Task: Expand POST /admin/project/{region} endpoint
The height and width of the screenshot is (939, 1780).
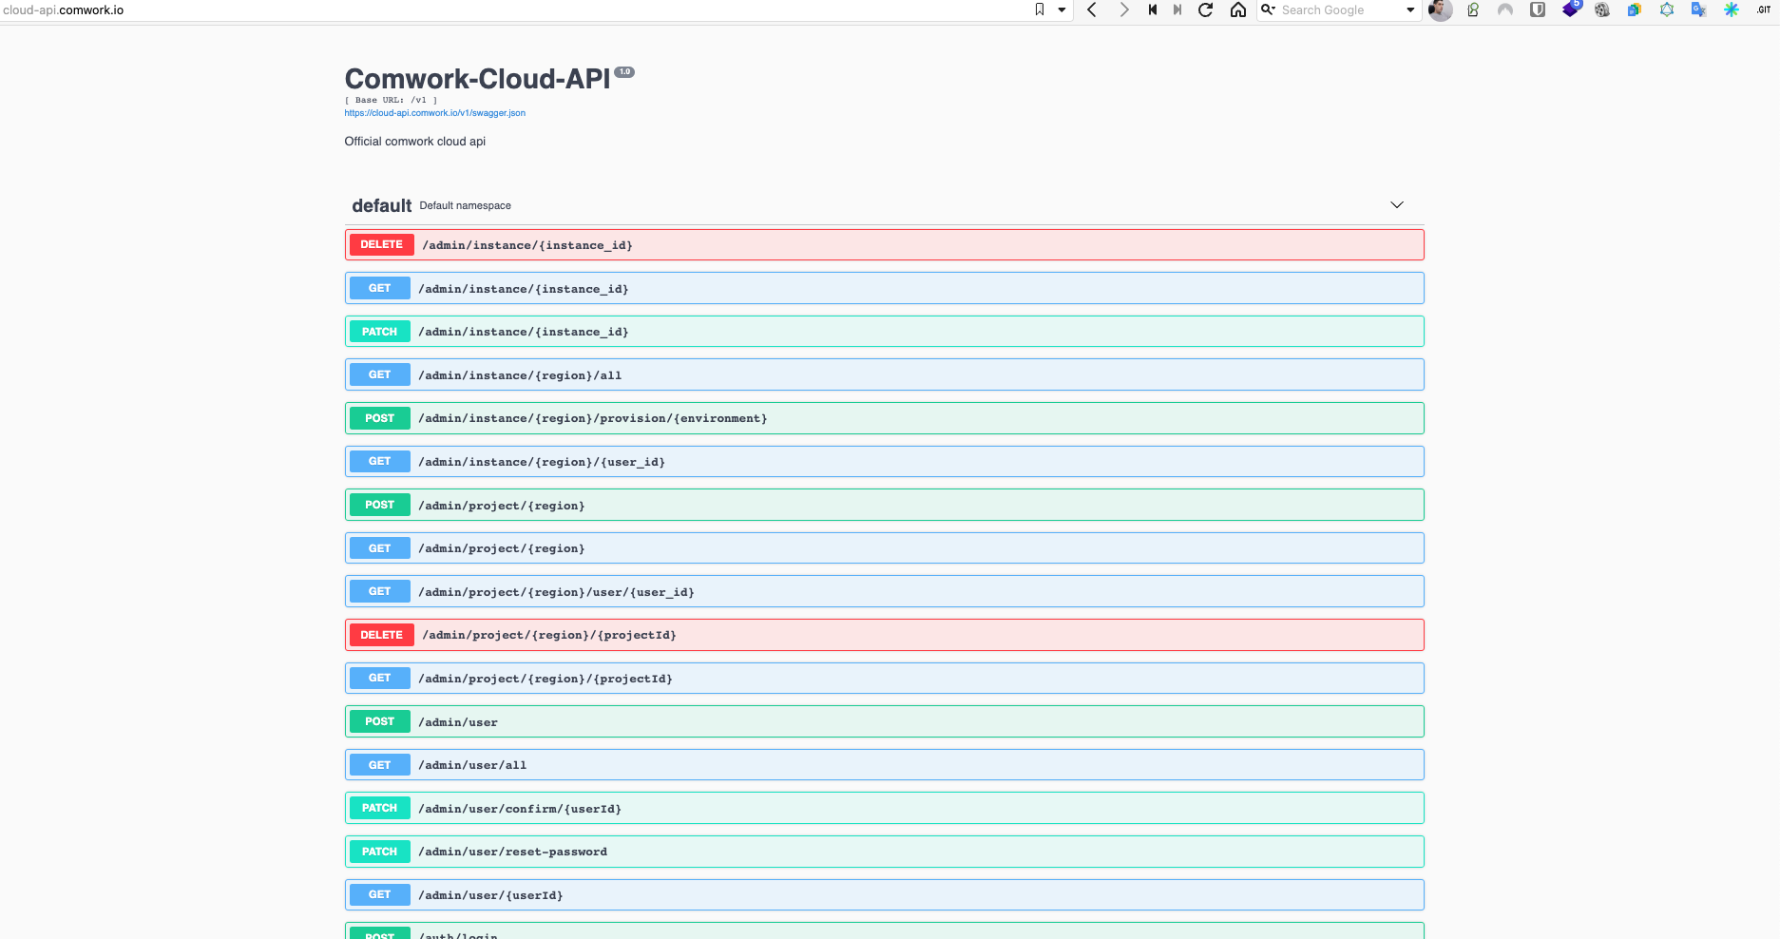Action: [884, 505]
